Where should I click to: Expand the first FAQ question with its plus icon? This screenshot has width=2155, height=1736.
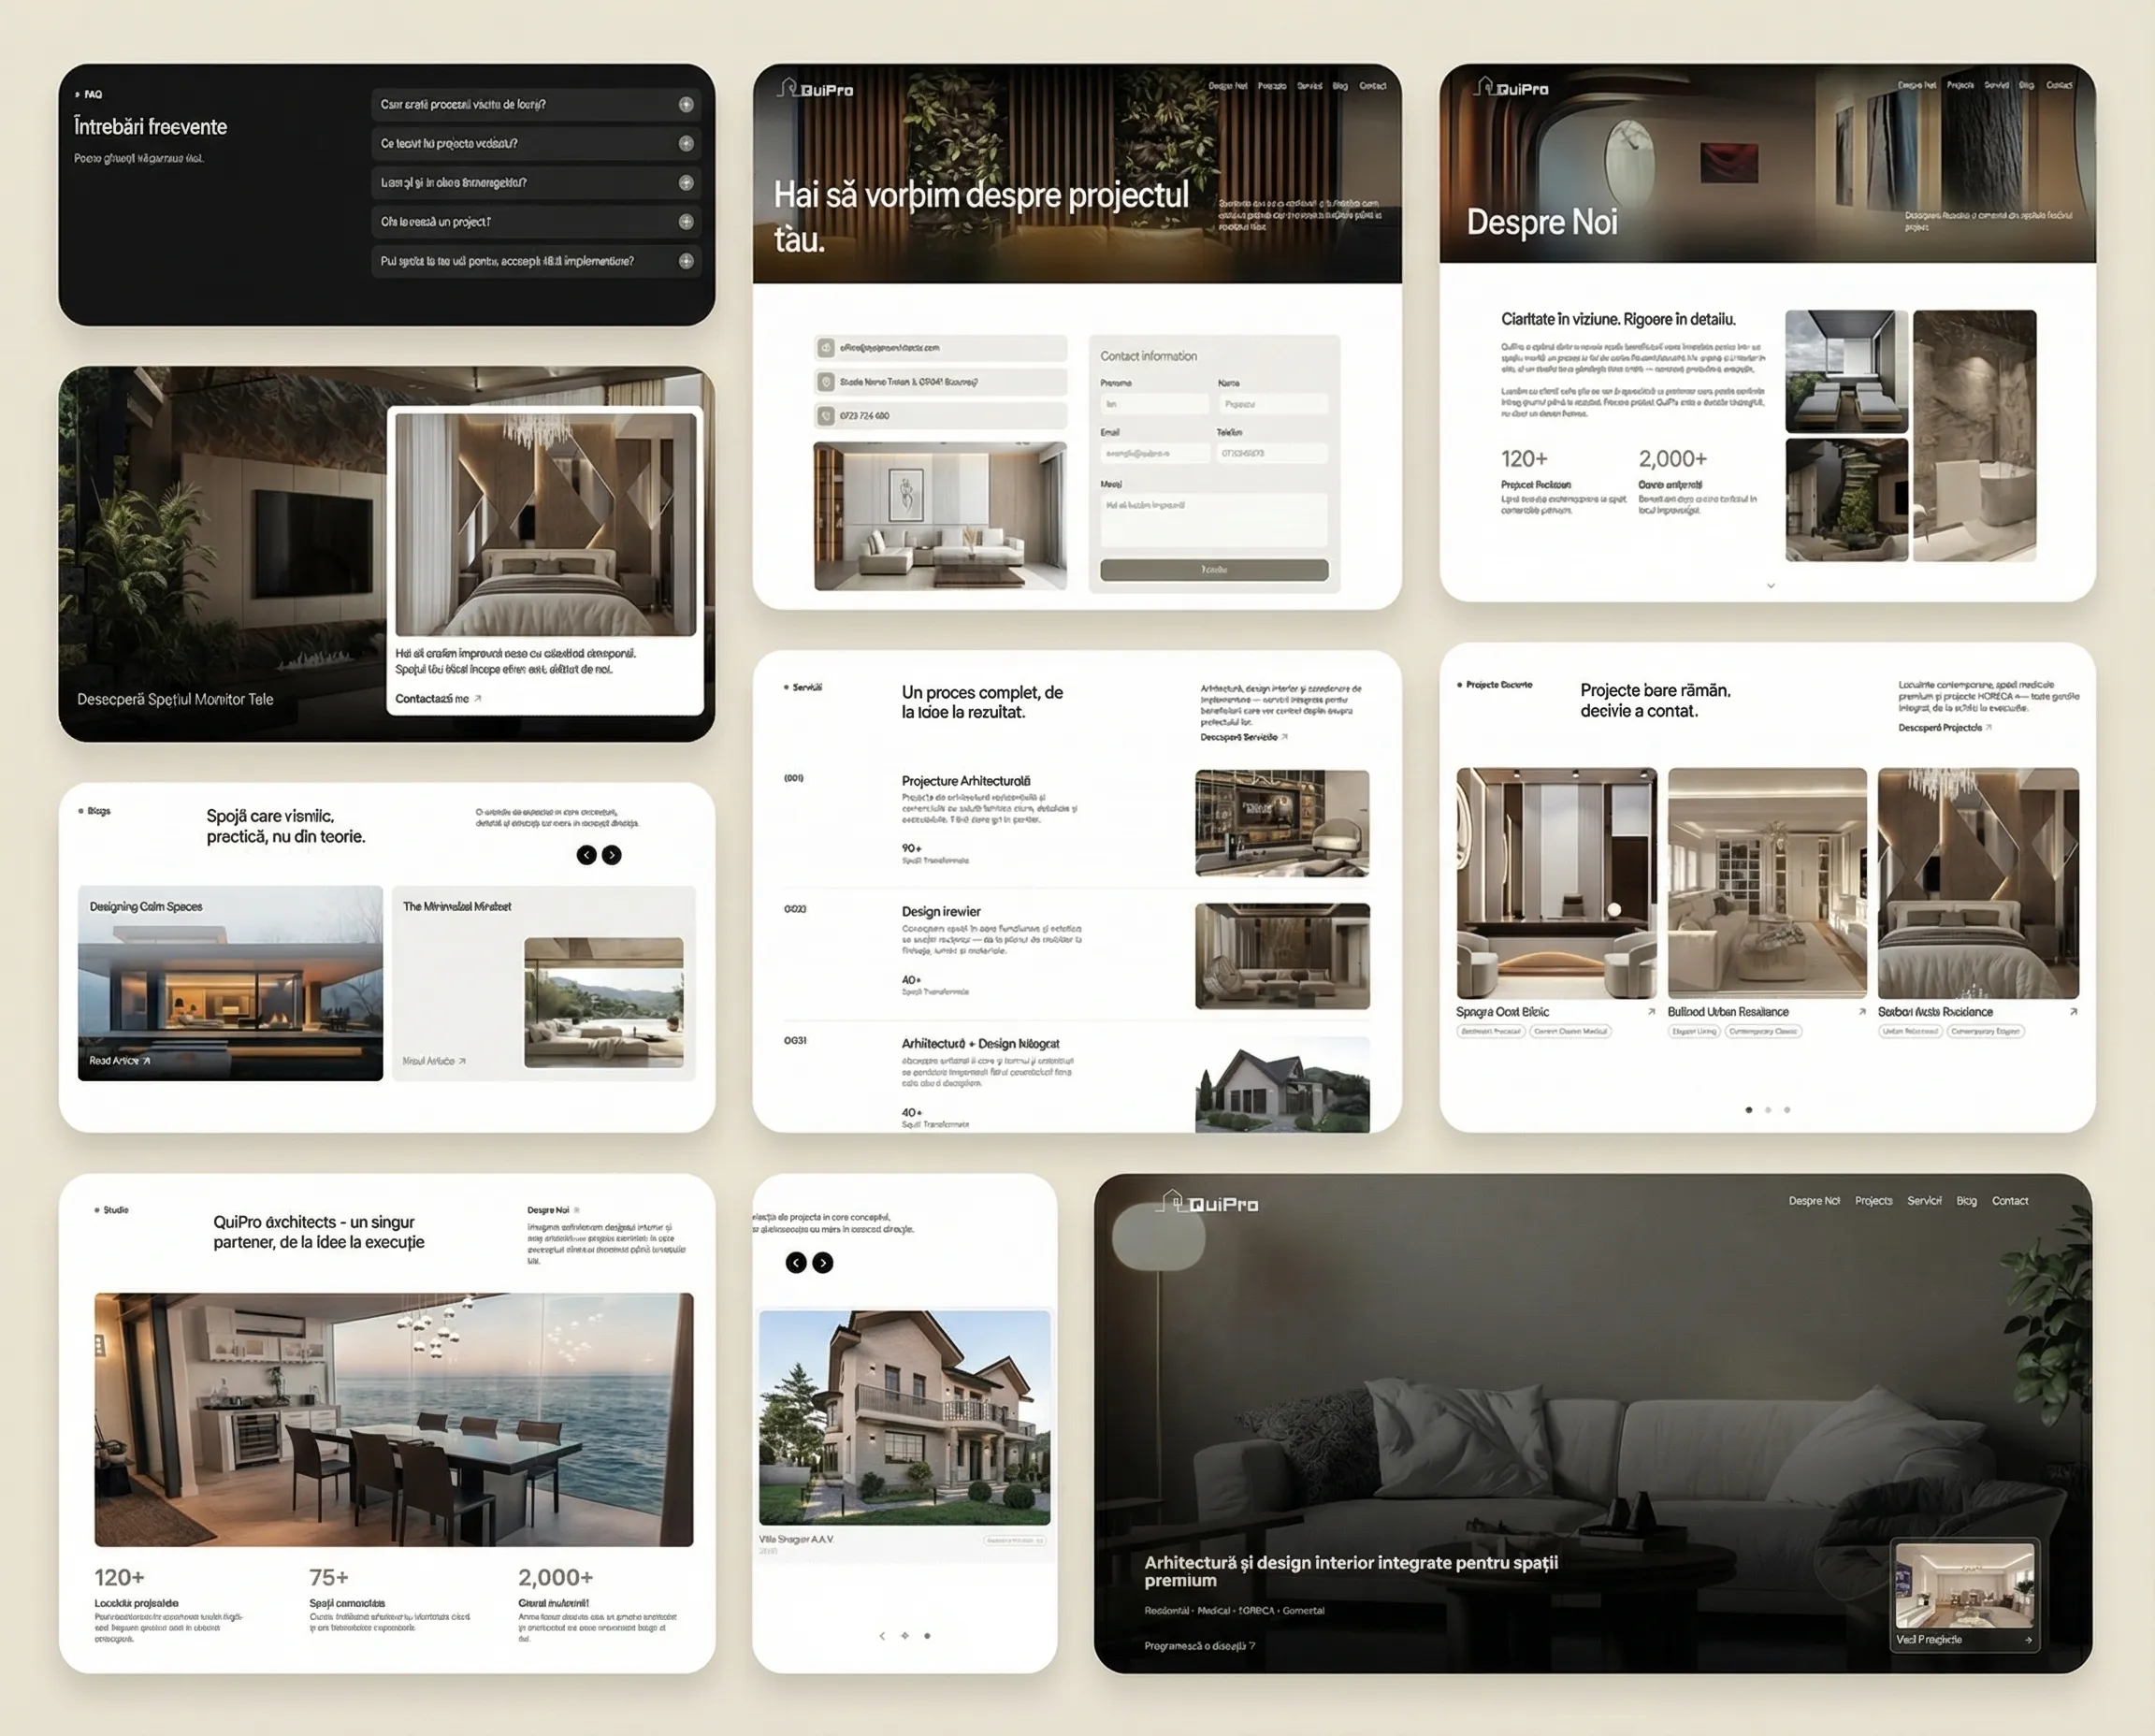[685, 103]
